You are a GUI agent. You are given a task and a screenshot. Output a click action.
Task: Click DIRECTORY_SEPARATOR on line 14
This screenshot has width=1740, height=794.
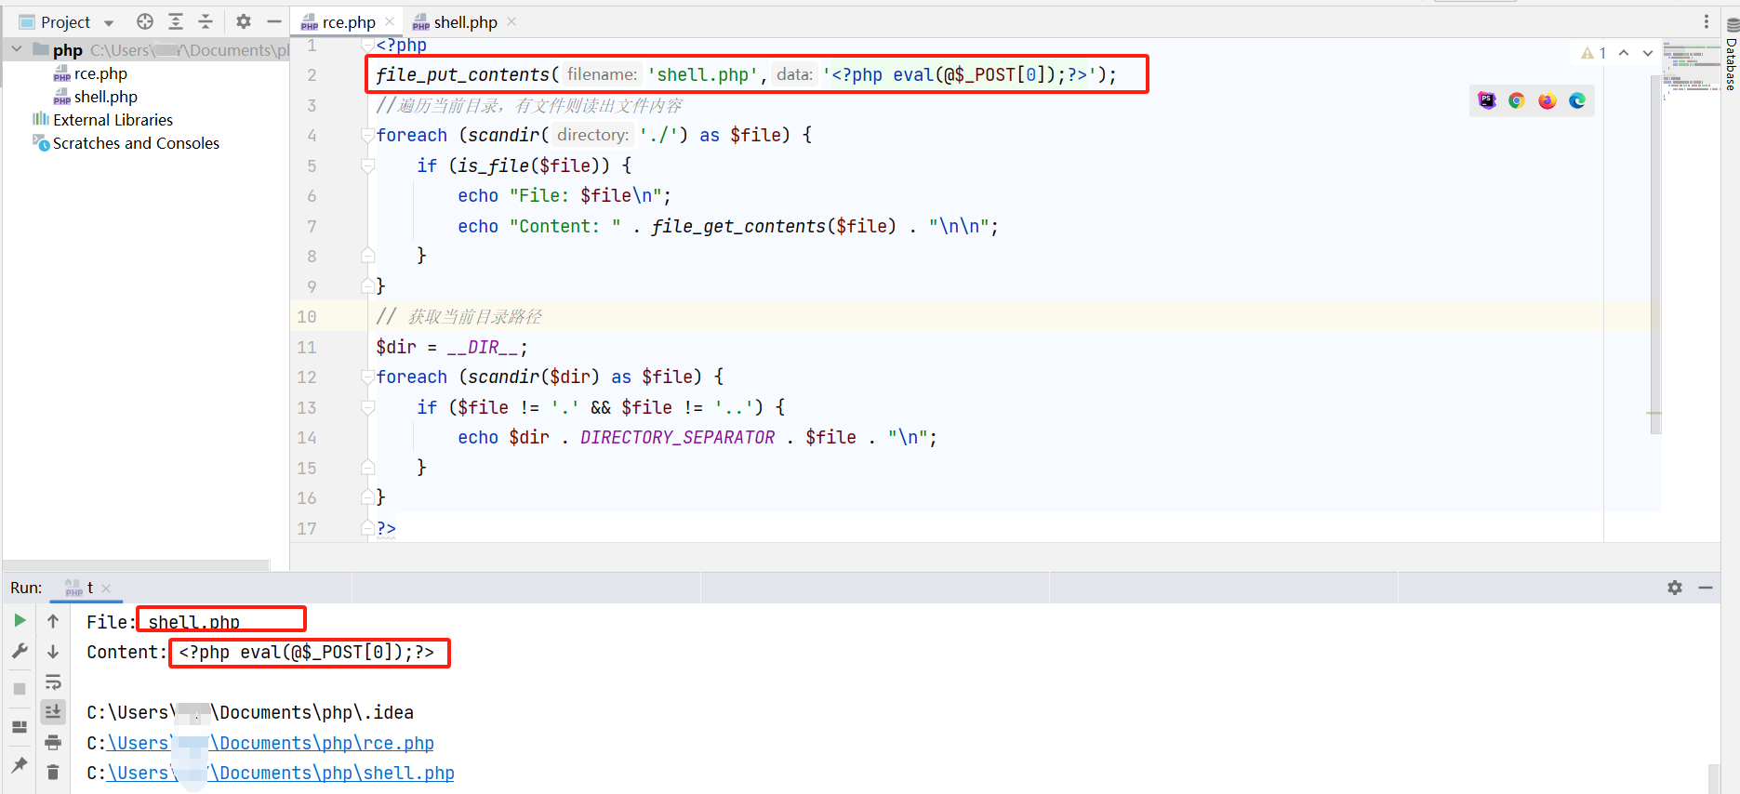678,437
